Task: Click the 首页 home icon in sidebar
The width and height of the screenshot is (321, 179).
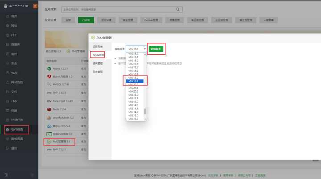Action: pos(7,16)
